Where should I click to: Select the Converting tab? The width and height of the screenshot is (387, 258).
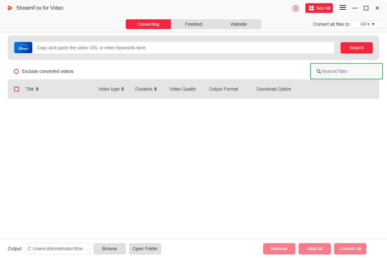[x=148, y=24]
